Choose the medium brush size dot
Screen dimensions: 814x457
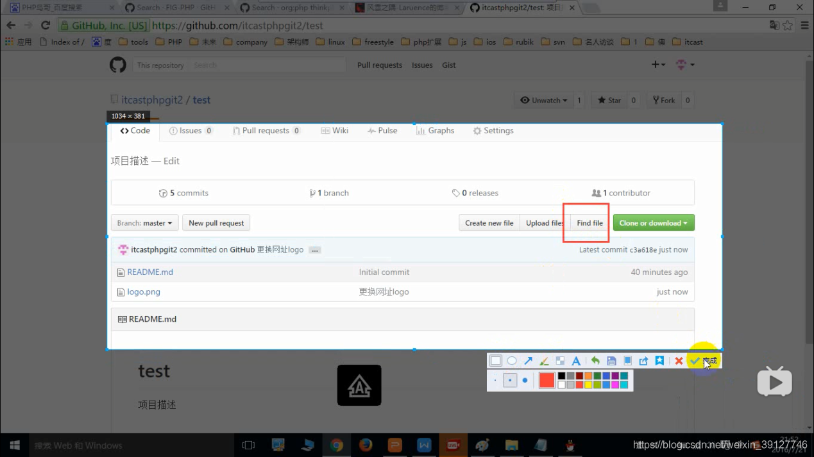[510, 381]
